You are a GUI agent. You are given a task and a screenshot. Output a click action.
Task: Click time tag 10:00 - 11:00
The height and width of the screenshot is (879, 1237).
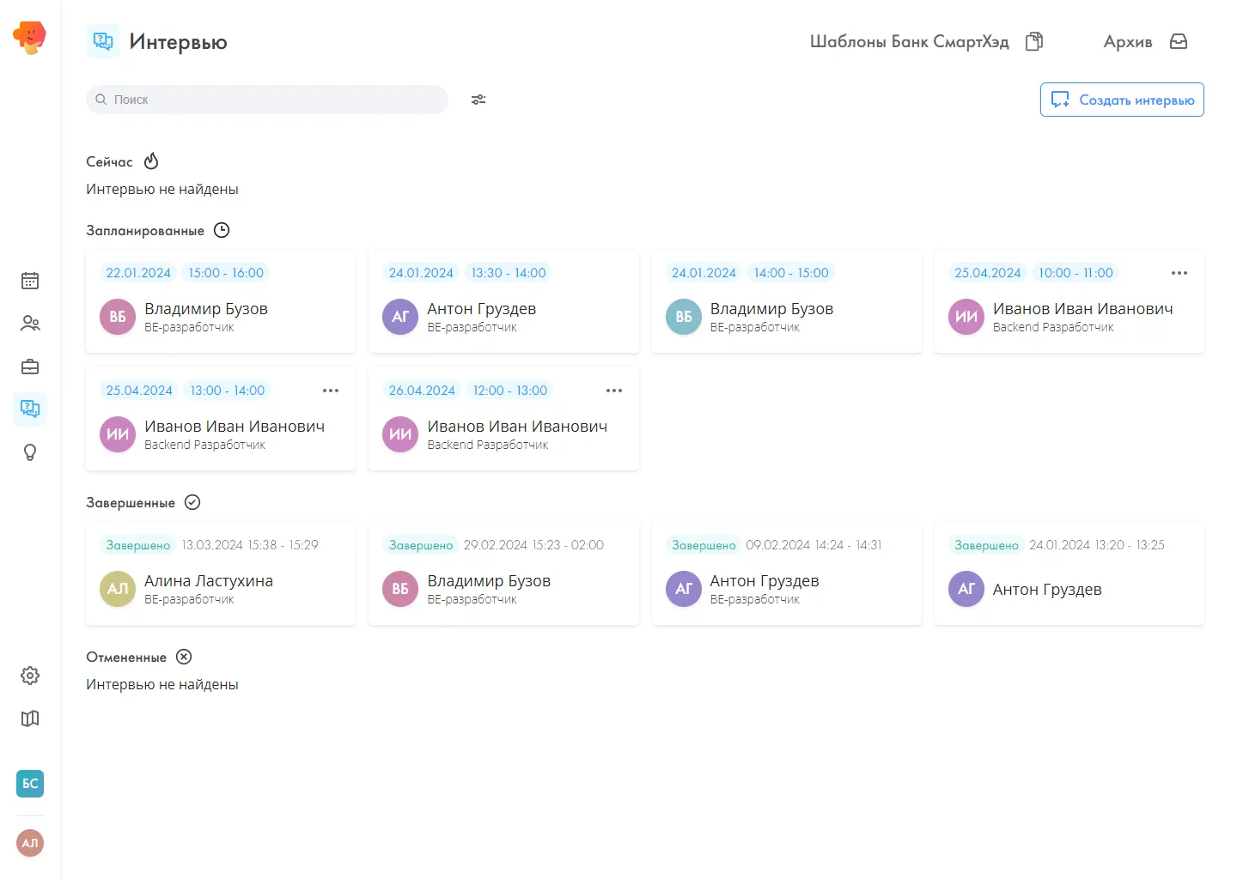click(x=1076, y=273)
